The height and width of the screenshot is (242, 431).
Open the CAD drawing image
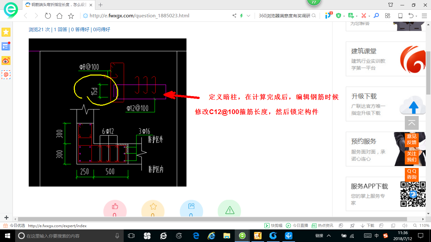[108, 112]
